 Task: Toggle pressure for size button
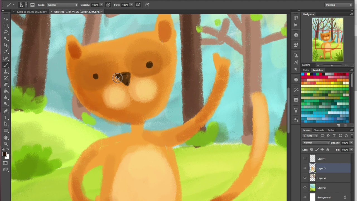[x=147, y=5]
